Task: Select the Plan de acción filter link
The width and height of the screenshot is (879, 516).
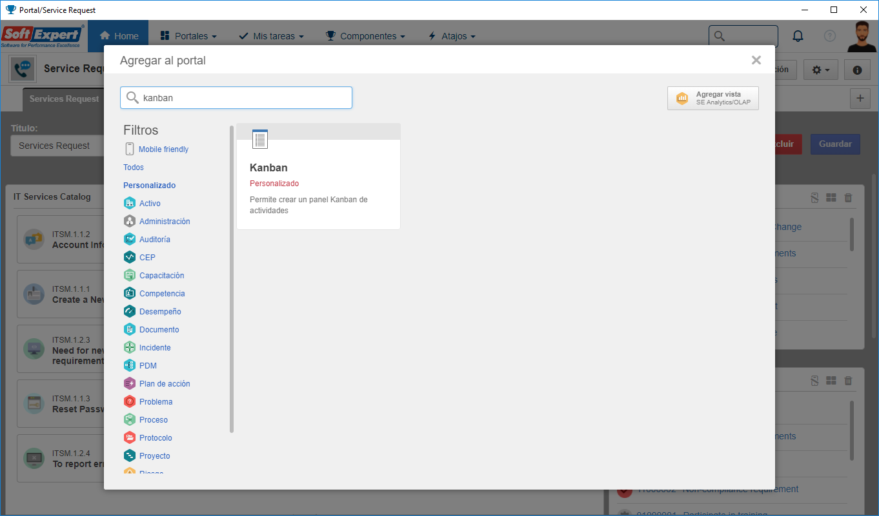Action: 165,383
